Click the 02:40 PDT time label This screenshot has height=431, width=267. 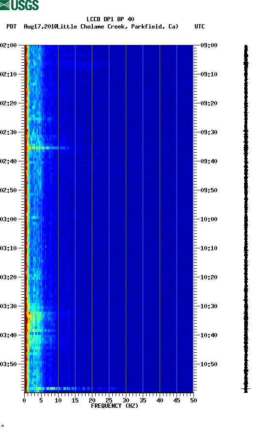pos(8,161)
